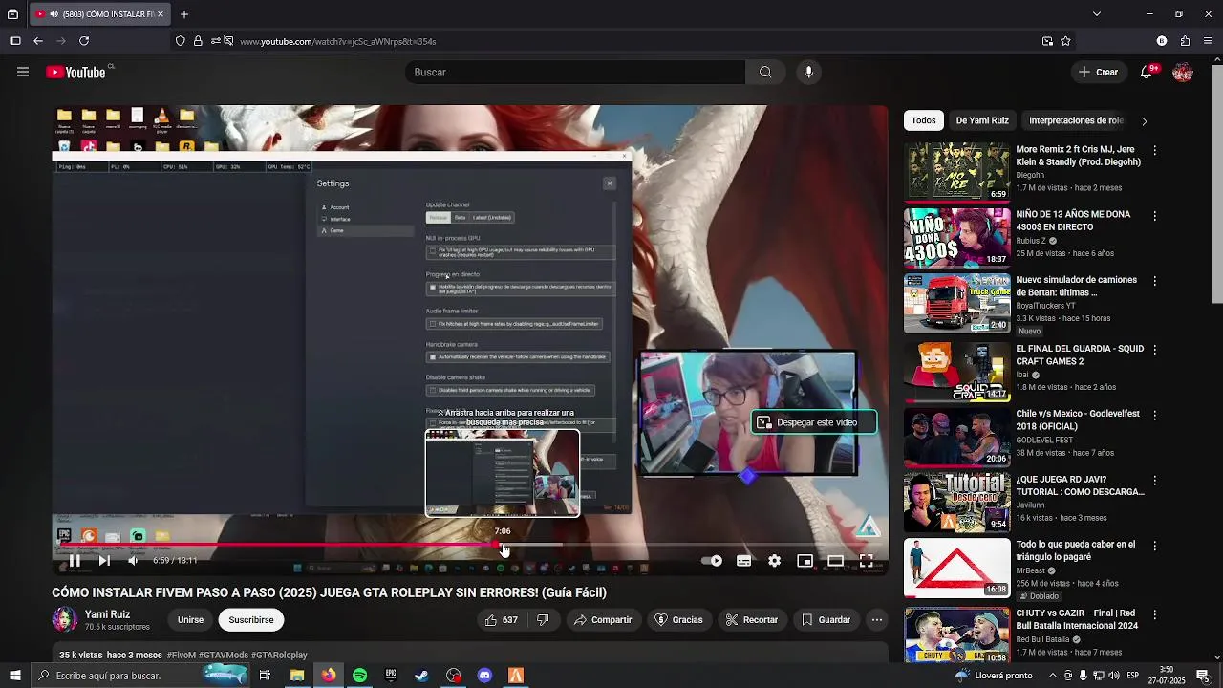Pop out video with the address bar picture-in-picture icon
The image size is (1223, 688).
1047,41
